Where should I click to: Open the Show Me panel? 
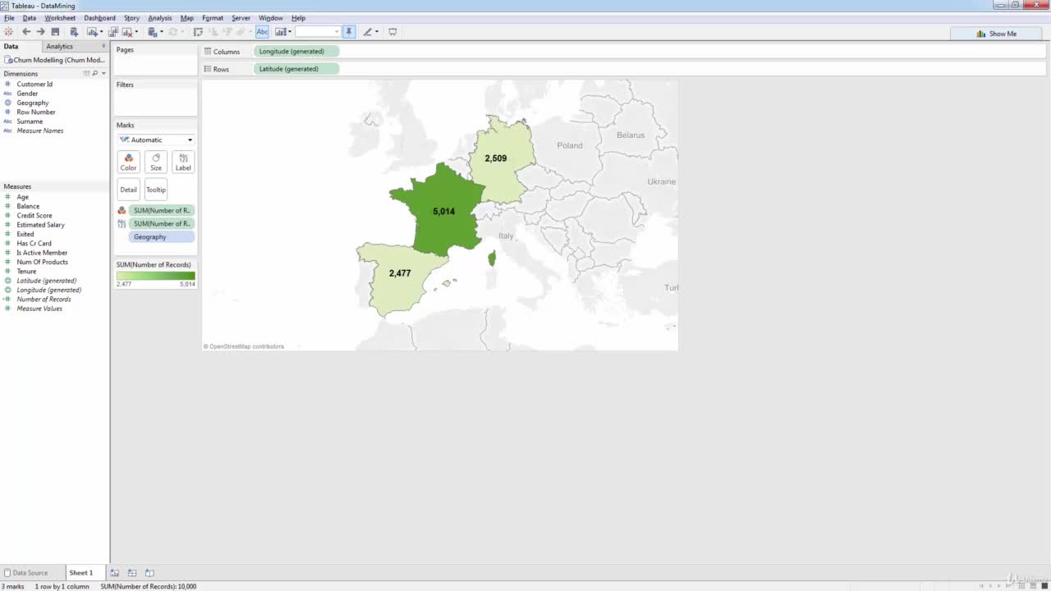point(997,34)
